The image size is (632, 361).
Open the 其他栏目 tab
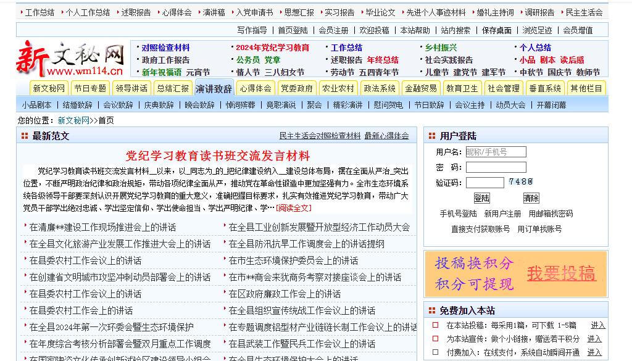tap(586, 88)
